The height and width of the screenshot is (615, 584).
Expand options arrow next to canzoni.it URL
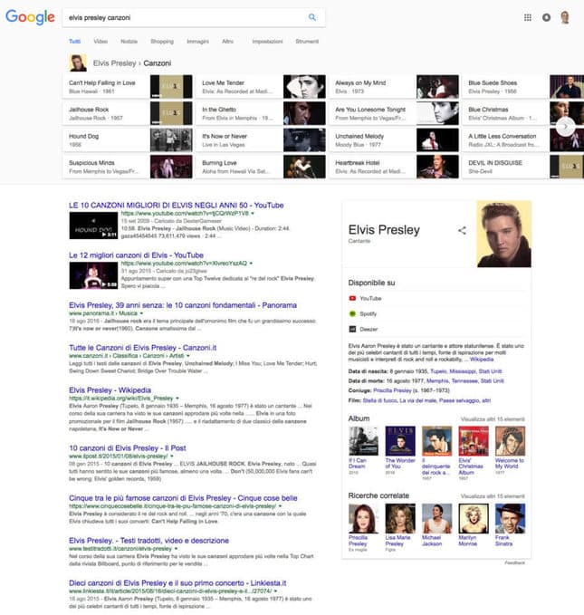point(188,356)
